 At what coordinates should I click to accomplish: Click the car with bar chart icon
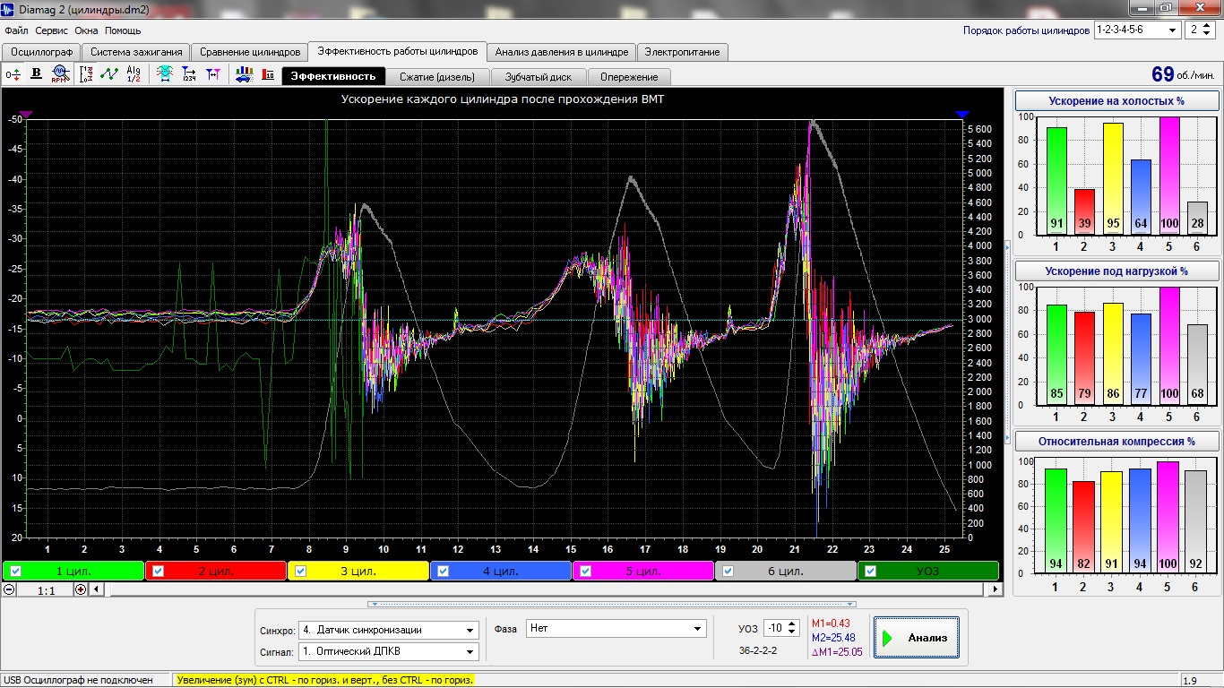(244, 74)
